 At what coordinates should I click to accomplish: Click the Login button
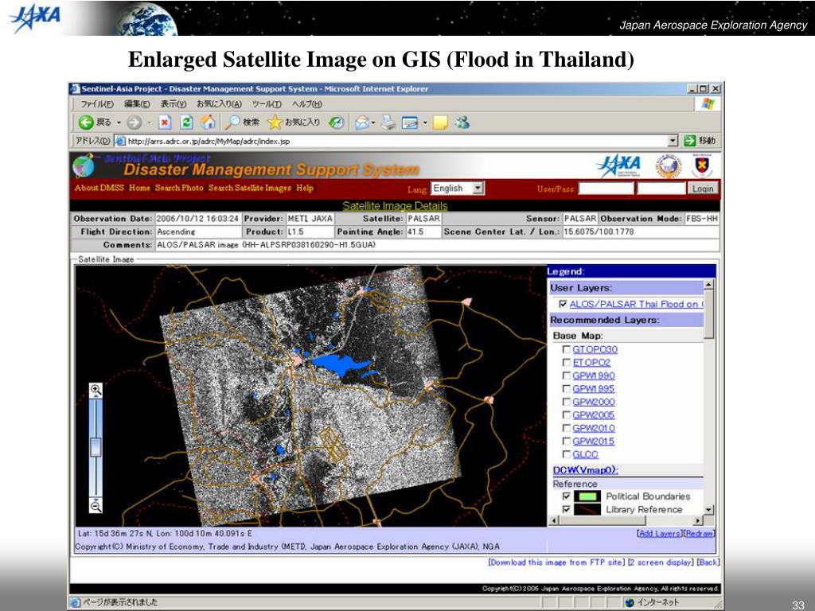tap(703, 189)
